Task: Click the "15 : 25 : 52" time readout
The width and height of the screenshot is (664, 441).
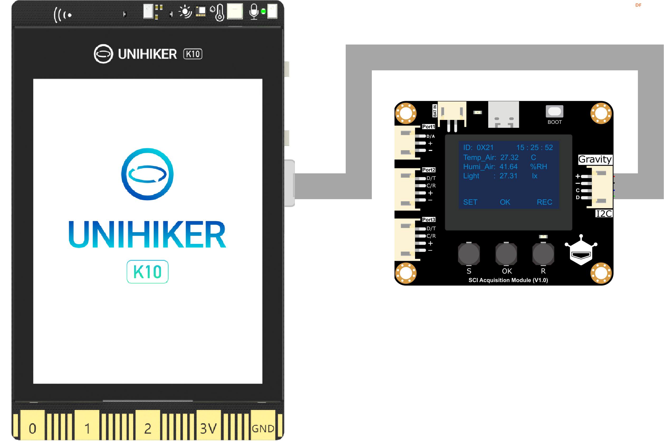Action: click(x=535, y=148)
